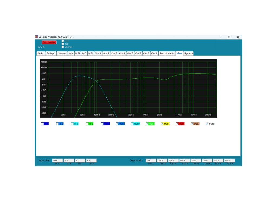
Task: Enable the cyan In C curve checkbox
Action: [x=72, y=124]
